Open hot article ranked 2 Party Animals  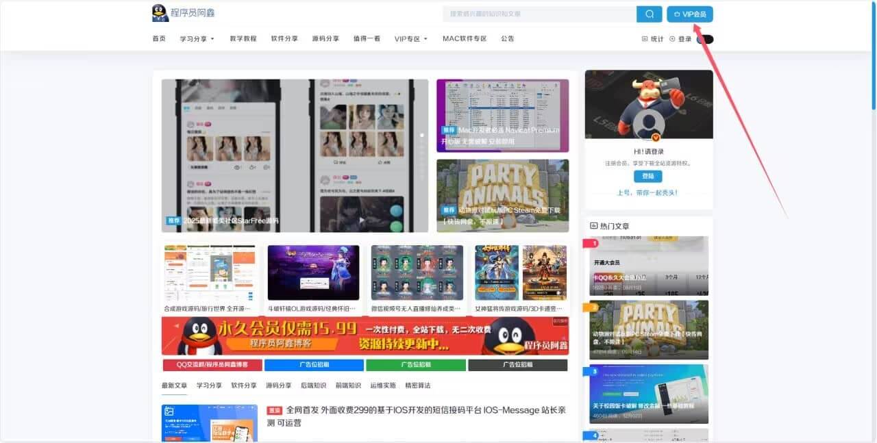649,329
